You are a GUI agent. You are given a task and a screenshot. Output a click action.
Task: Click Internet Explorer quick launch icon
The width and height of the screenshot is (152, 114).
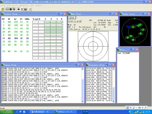click(x=17, y=112)
